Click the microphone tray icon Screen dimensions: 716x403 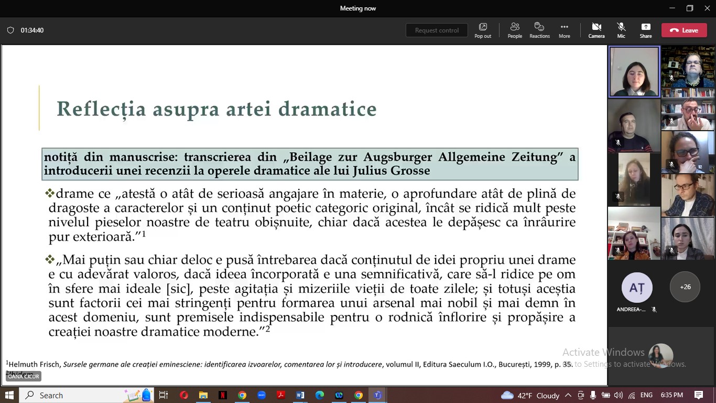coord(593,396)
